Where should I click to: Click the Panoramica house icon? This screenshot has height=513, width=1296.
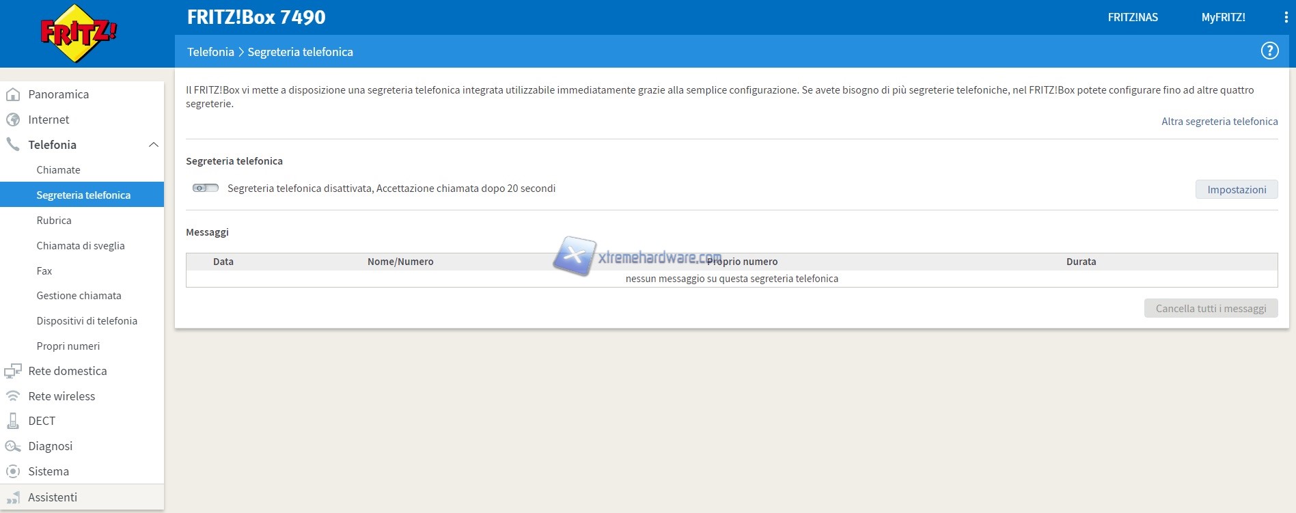click(13, 94)
